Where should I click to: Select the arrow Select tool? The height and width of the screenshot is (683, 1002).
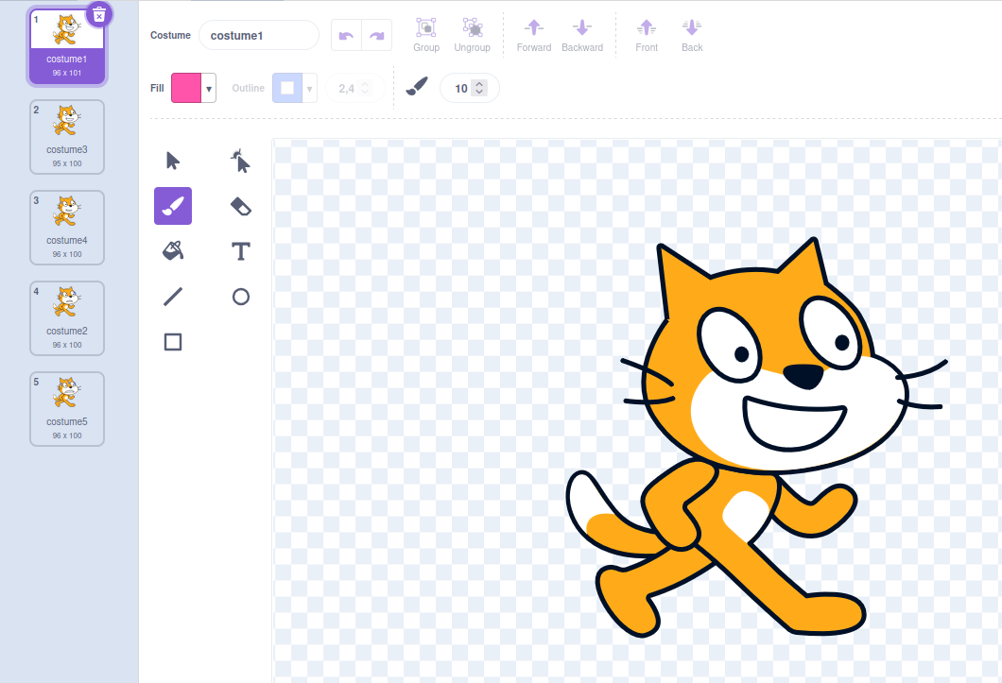pyautogui.click(x=173, y=161)
